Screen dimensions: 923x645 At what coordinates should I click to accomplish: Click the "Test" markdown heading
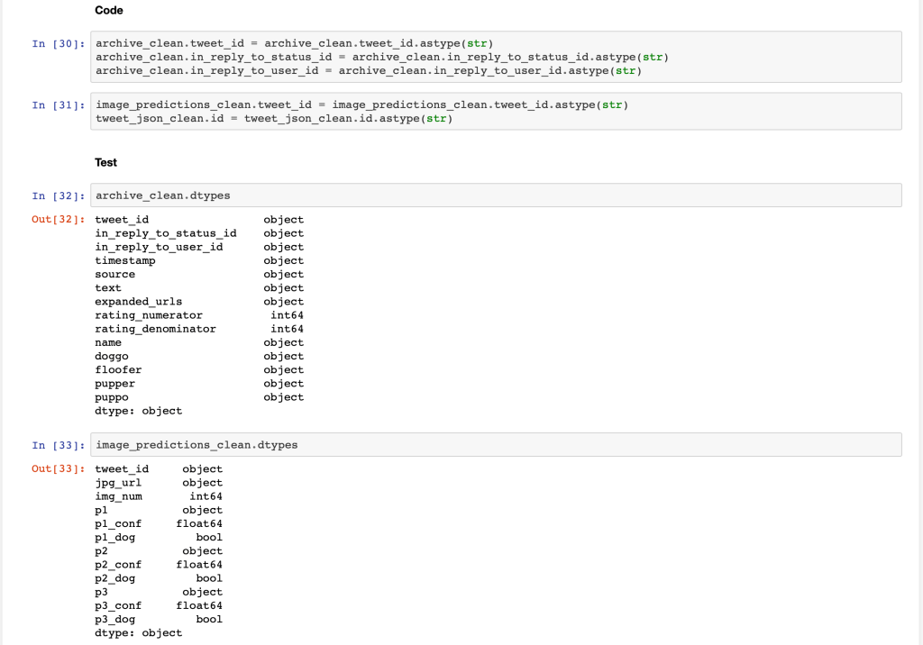(x=105, y=162)
